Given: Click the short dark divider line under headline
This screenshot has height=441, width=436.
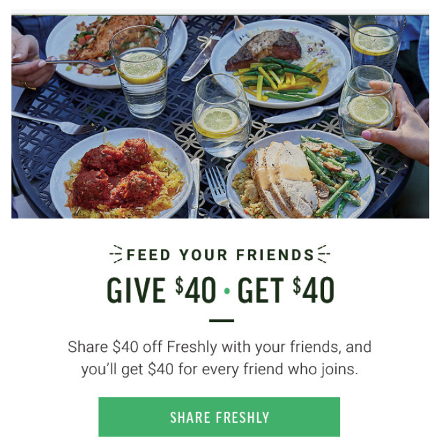Looking at the screenshot, I should click(222, 321).
